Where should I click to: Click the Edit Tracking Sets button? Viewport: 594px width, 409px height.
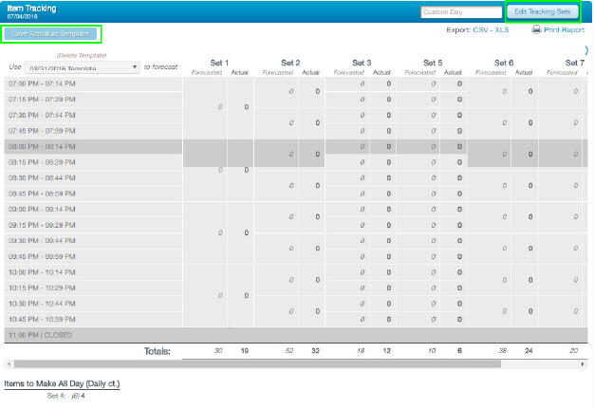click(x=542, y=11)
